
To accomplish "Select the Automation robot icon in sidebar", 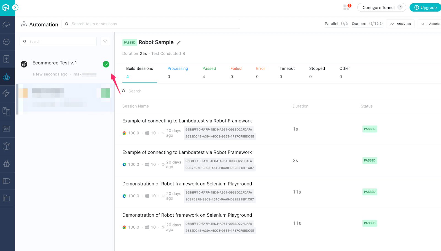I will pyautogui.click(x=6, y=77).
